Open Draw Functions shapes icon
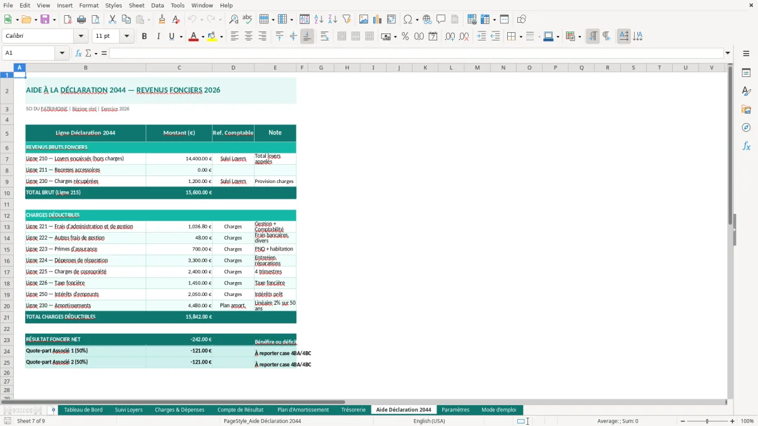The image size is (758, 426). pos(522,20)
